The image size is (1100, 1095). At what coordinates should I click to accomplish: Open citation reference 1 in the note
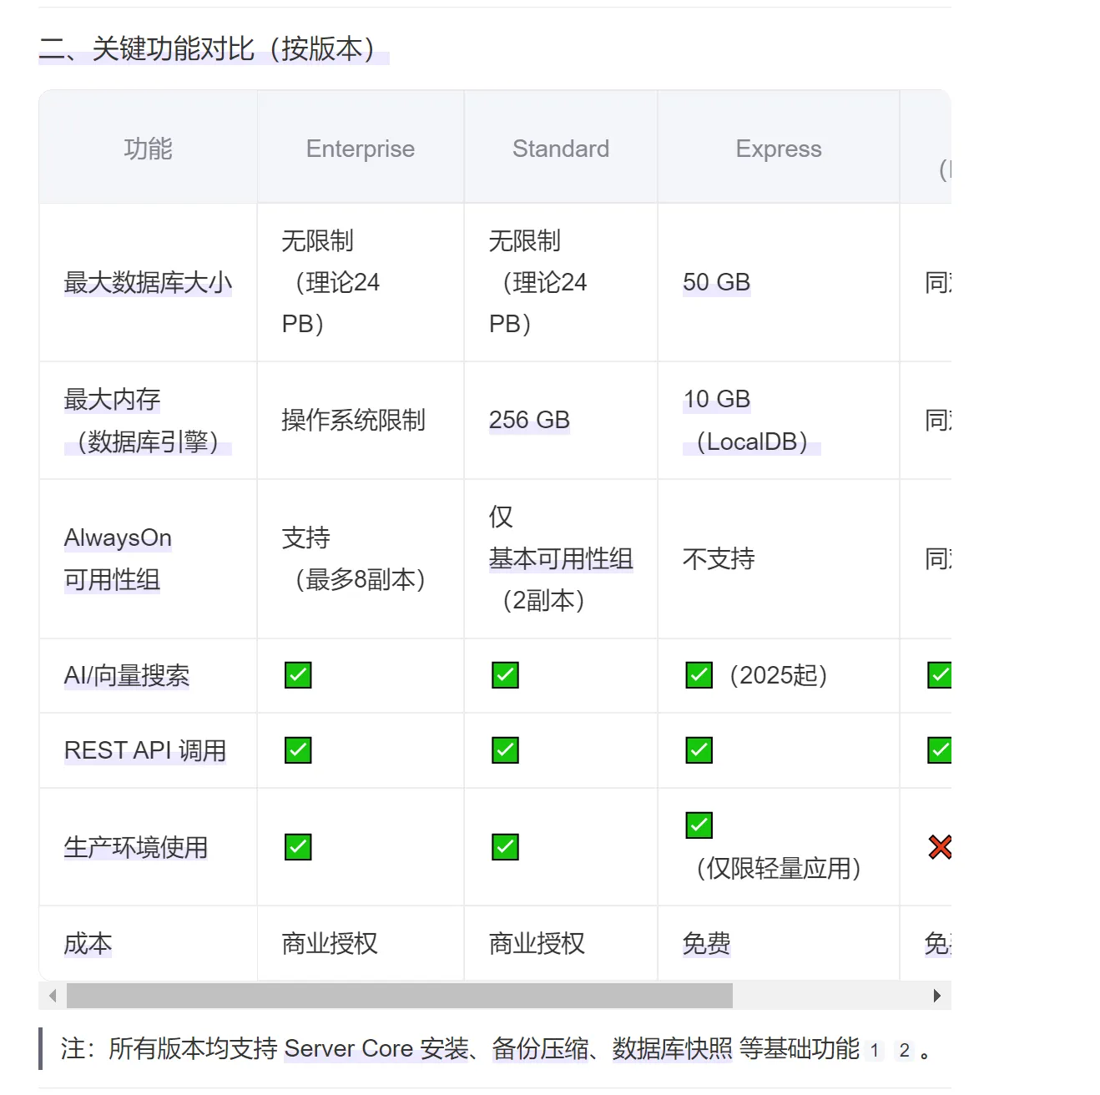(x=875, y=1051)
